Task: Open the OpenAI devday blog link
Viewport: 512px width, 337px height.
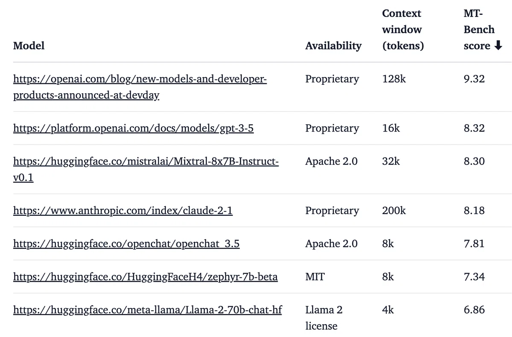Action: coord(140,87)
